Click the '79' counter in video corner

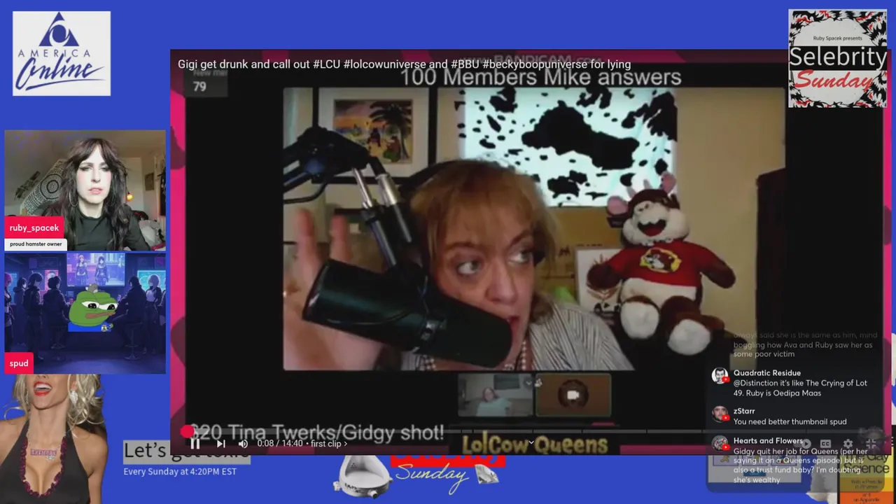click(199, 87)
